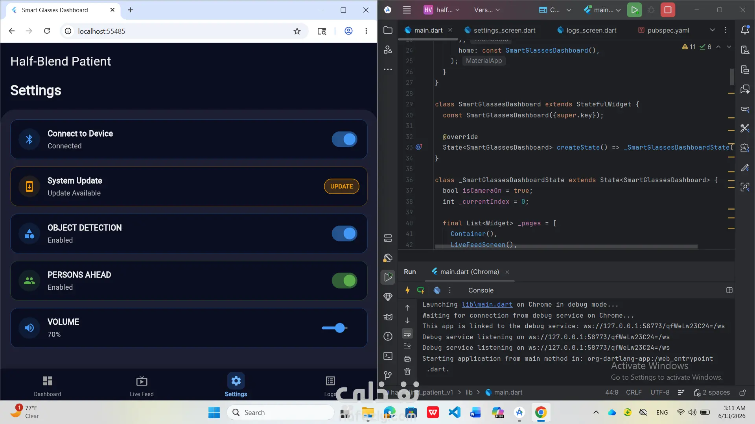Open the Problems tool window icon

pos(388,336)
